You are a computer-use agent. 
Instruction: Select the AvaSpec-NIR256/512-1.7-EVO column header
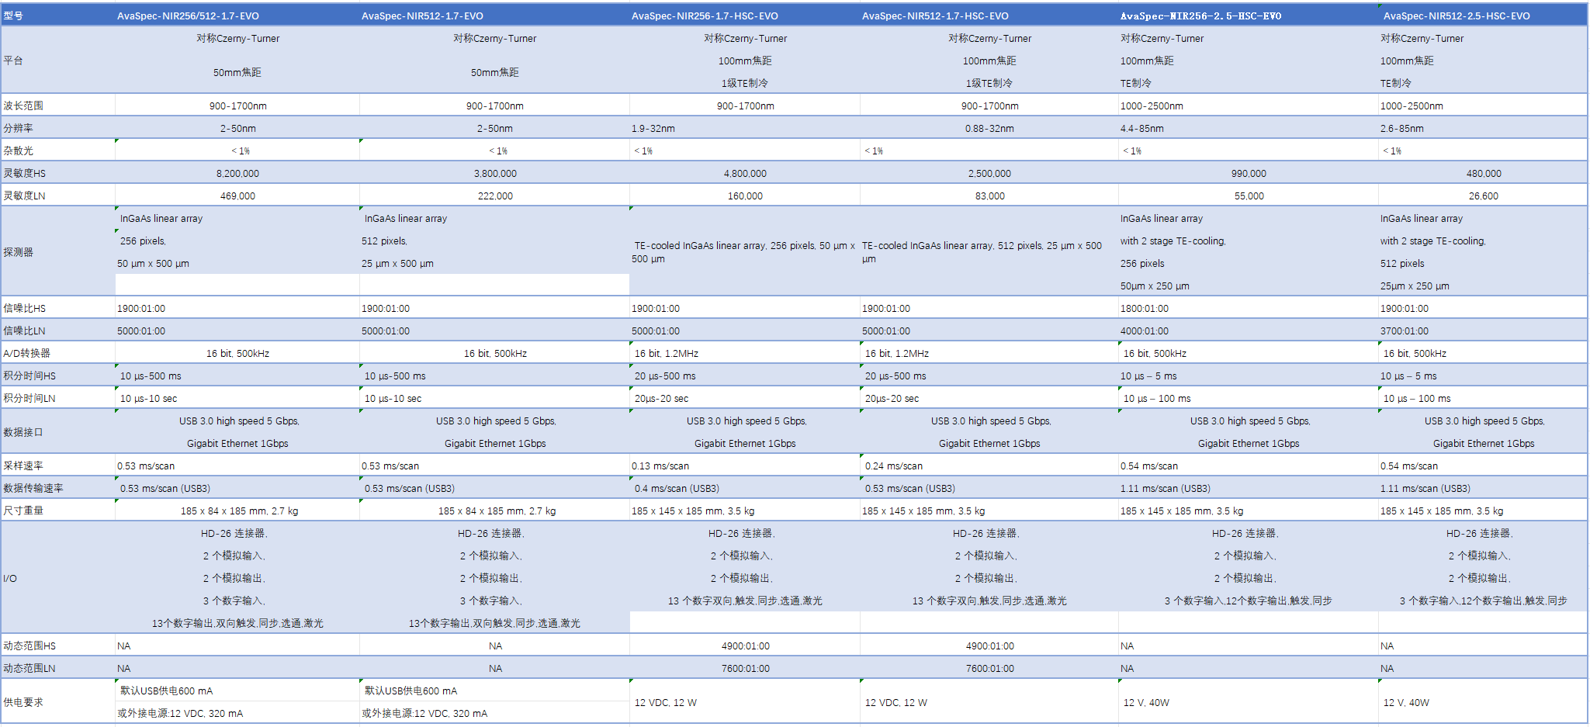point(237,16)
